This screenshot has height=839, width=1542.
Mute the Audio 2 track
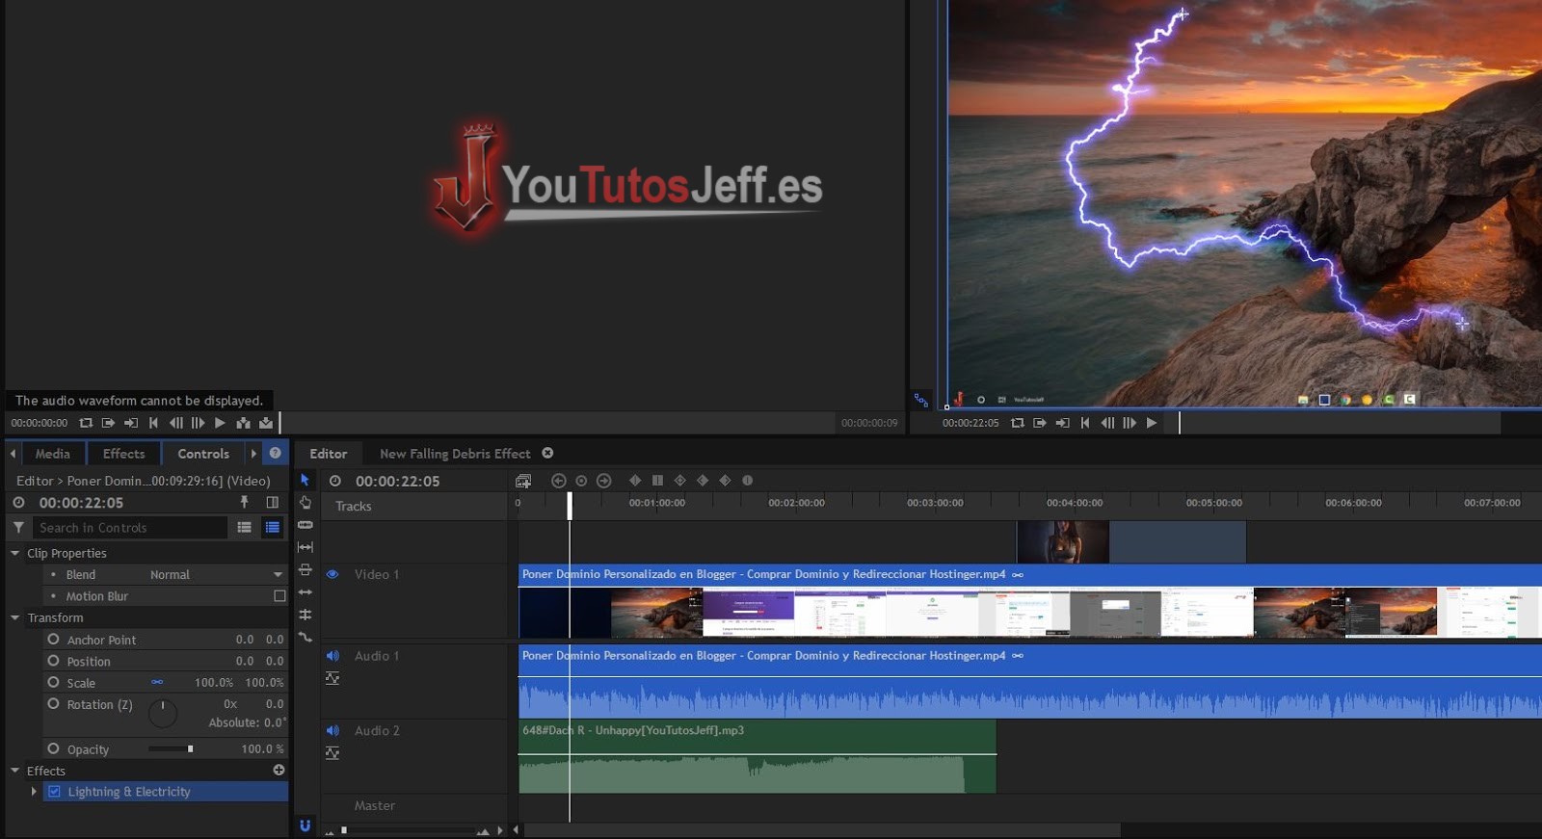pos(332,731)
